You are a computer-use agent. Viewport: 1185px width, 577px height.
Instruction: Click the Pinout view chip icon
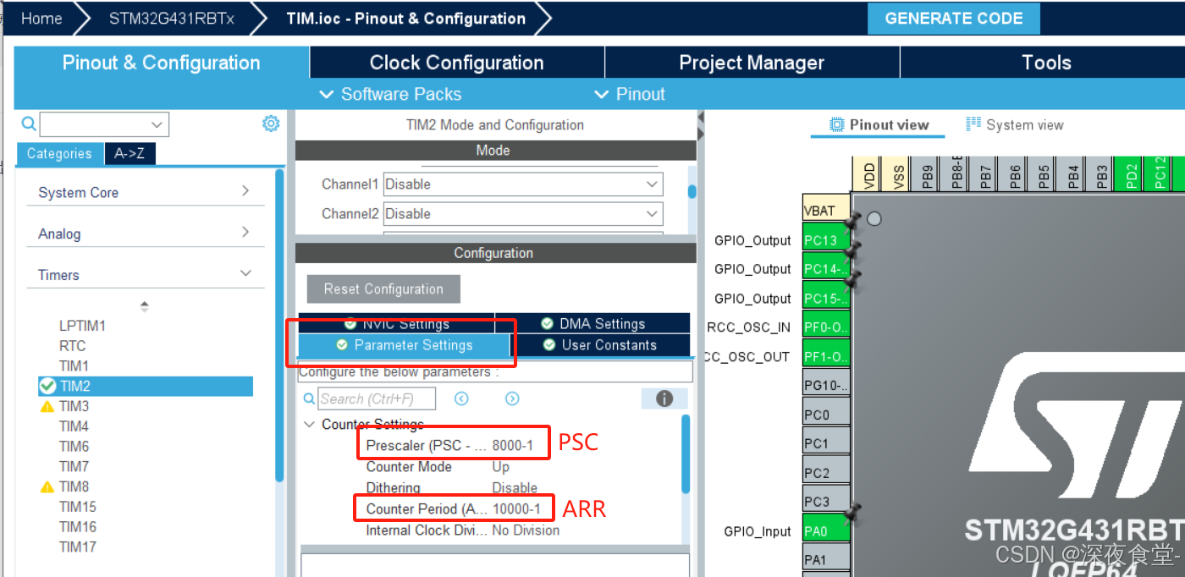(836, 124)
